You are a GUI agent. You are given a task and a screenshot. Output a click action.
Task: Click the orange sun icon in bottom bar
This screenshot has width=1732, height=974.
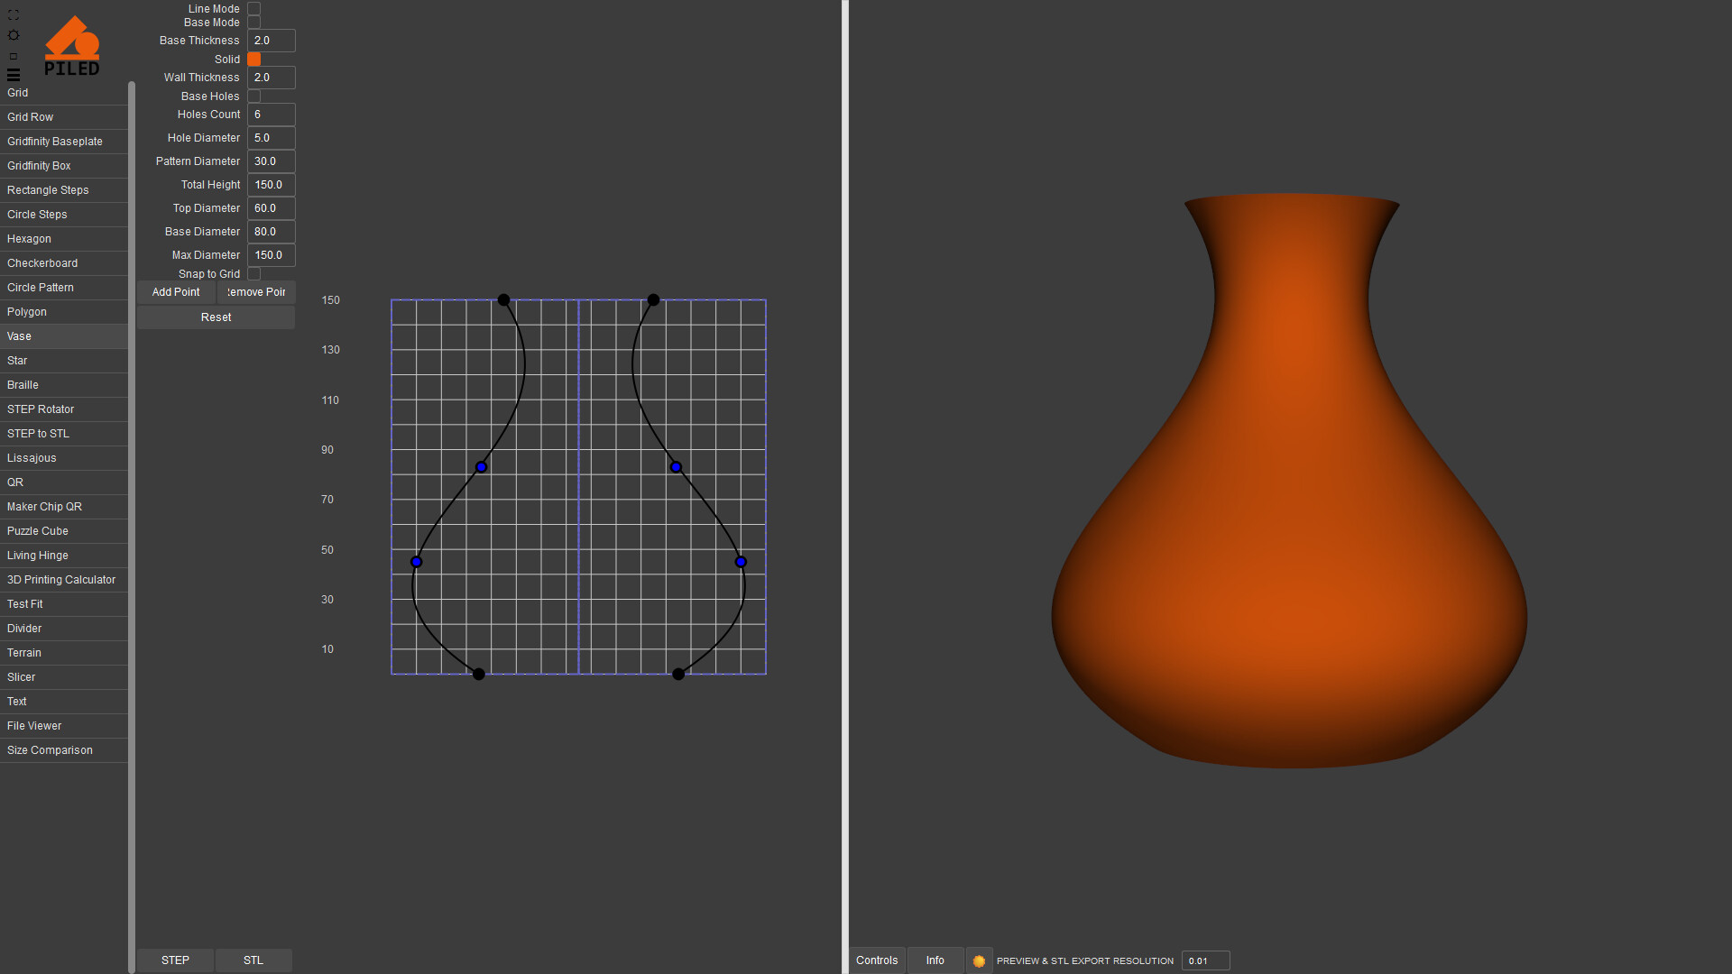(x=979, y=961)
